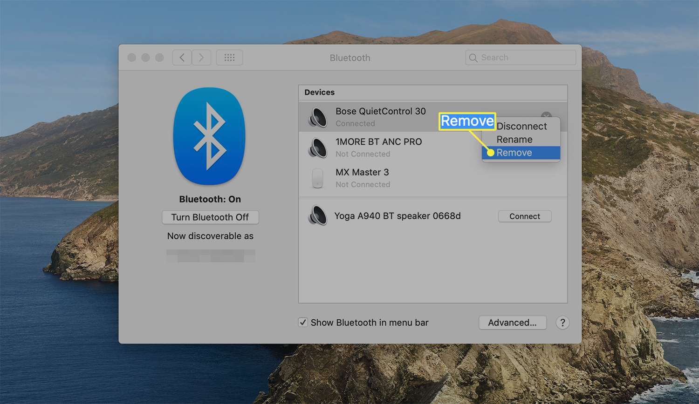Toggle Show Bluetooth in menu bar checkbox

303,322
